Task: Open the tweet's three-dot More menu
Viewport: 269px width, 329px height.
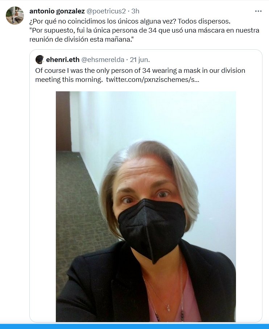Action: [258, 11]
